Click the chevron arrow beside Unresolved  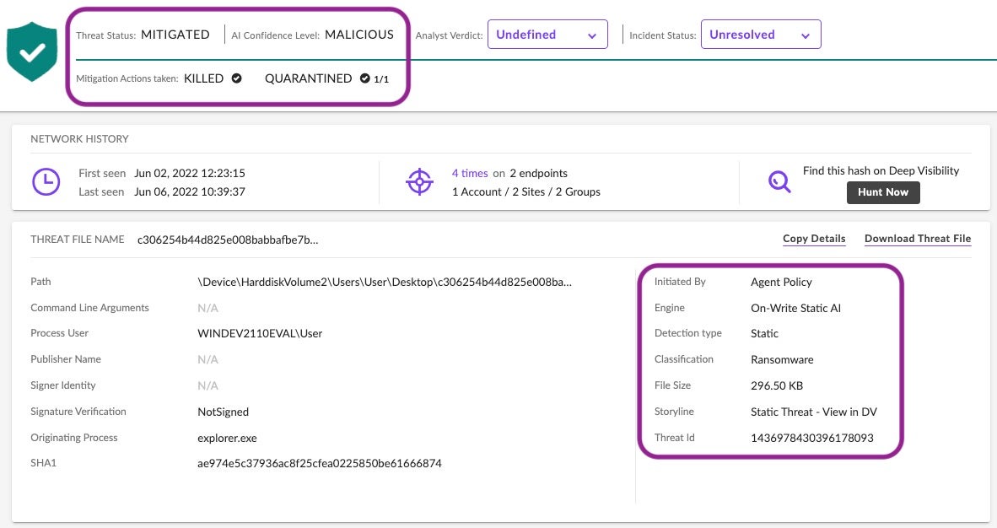(805, 35)
